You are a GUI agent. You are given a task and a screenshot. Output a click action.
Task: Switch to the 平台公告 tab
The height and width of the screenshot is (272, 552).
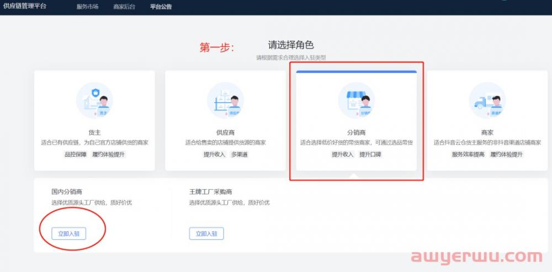[161, 7]
